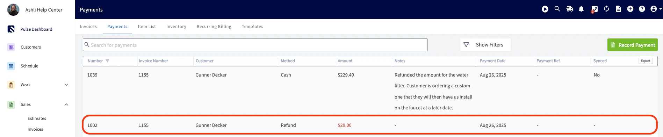Viewport: 663px width, 137px height.
Task: Open the global search magnifier in header
Action: (557, 9)
